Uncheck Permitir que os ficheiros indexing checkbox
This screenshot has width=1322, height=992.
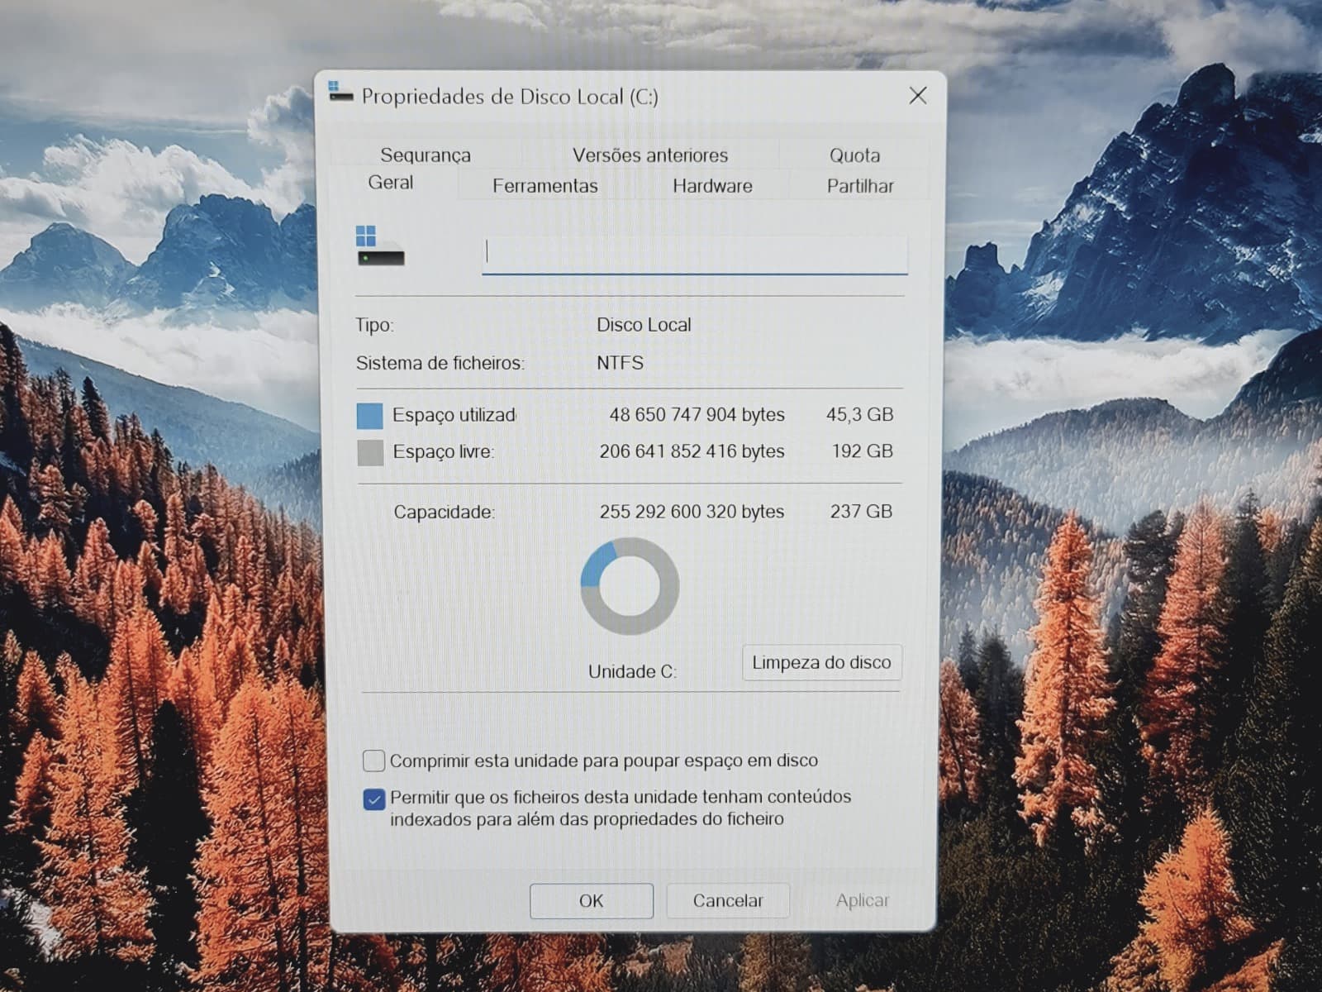373,799
